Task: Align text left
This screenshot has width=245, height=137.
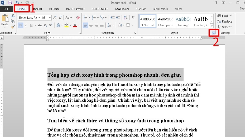Action: coord(85,25)
